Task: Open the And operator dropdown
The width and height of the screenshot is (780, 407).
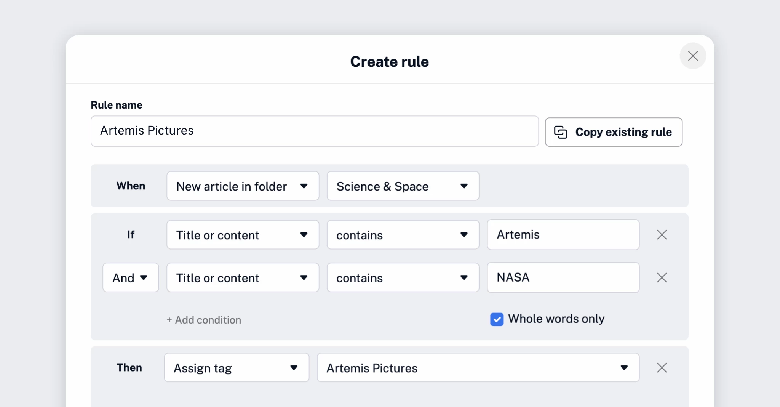Action: tap(131, 277)
